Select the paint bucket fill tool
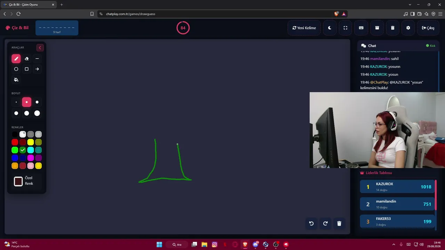 click(x=16, y=80)
